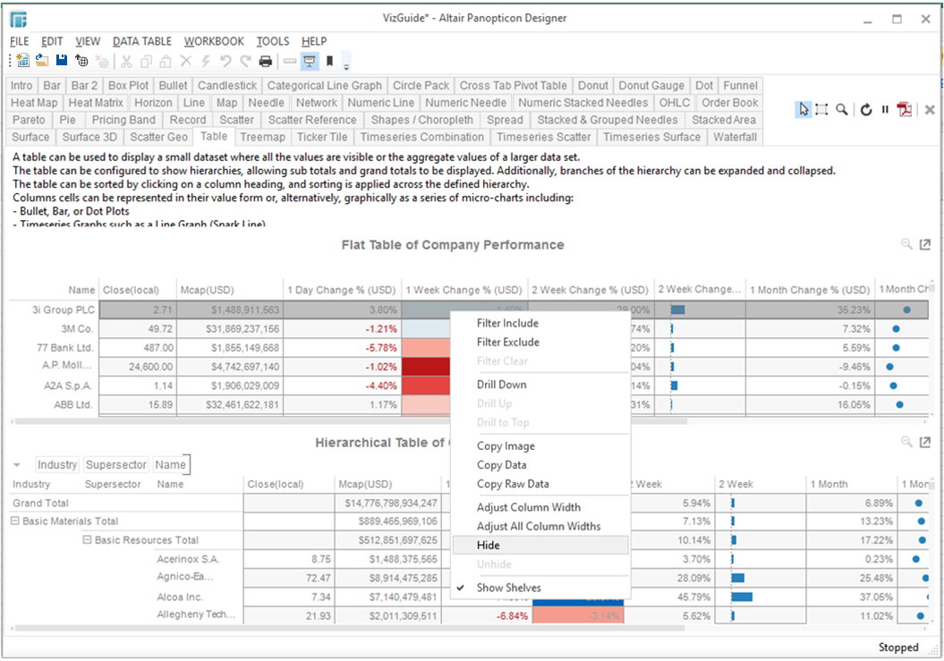Select the rectangle selection tool icon

point(821,109)
